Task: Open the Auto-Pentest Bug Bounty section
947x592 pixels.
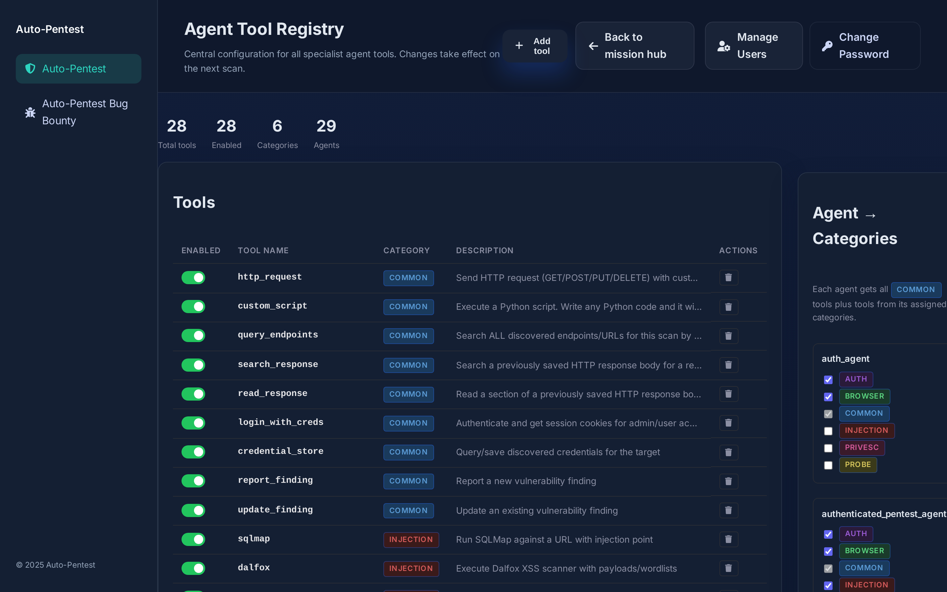Action: pyautogui.click(x=85, y=112)
